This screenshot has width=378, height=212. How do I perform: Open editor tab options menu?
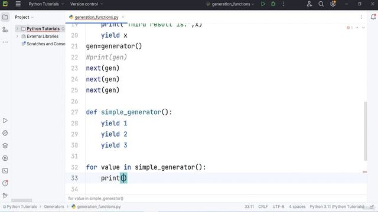coord(361,17)
